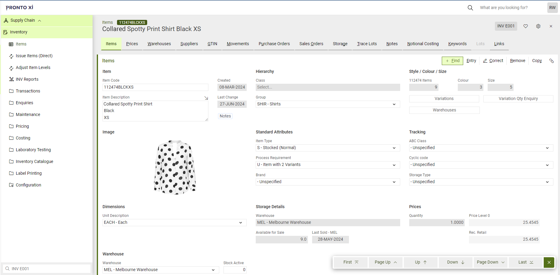Click the attachment link icon beside Copy
This screenshot has width=560, height=275.
pos(552,61)
